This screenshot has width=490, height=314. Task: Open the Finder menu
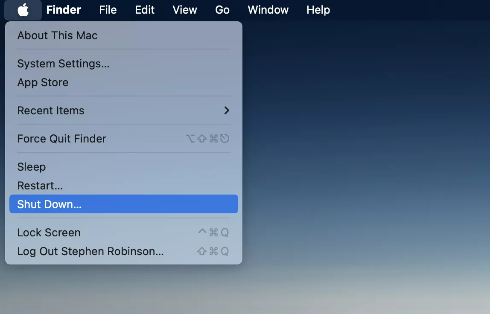click(x=64, y=10)
